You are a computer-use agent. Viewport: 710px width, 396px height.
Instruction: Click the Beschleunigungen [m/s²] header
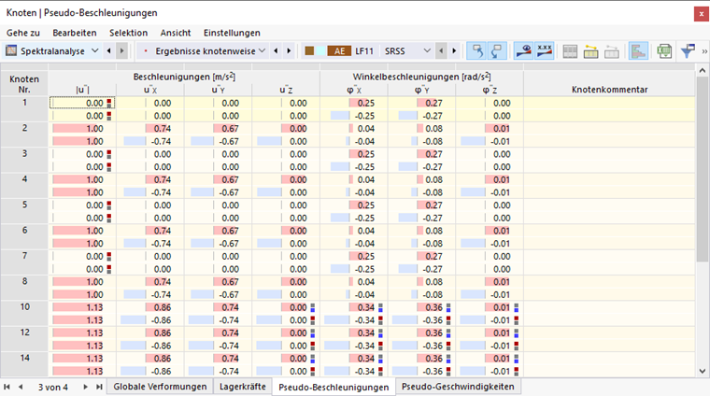184,77
